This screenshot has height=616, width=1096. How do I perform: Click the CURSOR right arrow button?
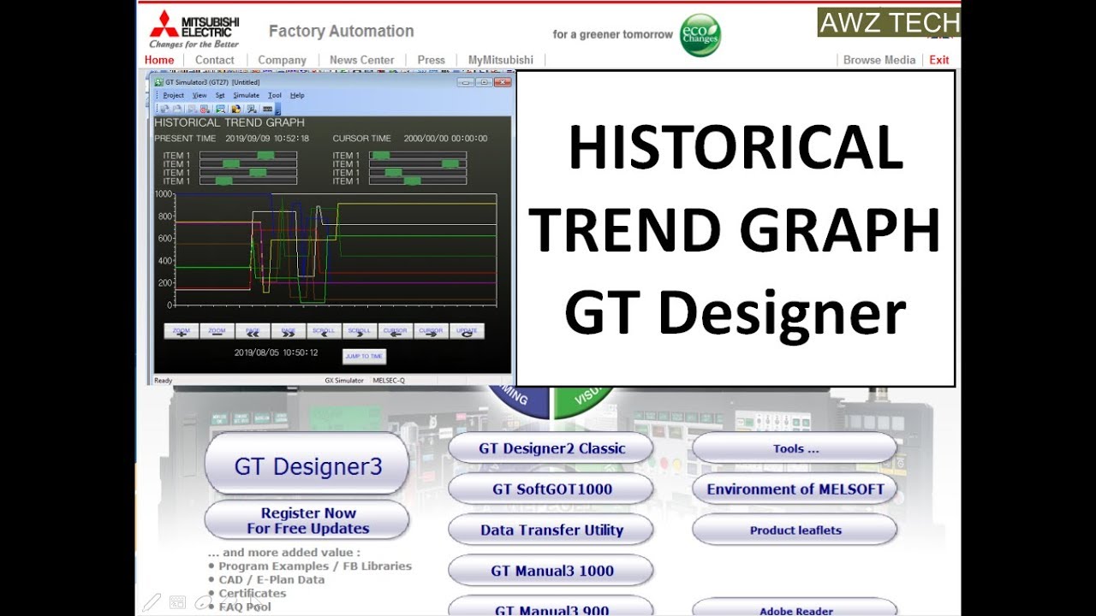432,331
